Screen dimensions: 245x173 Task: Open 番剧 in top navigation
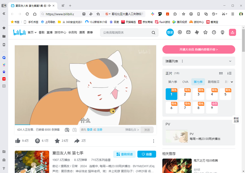click(42, 33)
